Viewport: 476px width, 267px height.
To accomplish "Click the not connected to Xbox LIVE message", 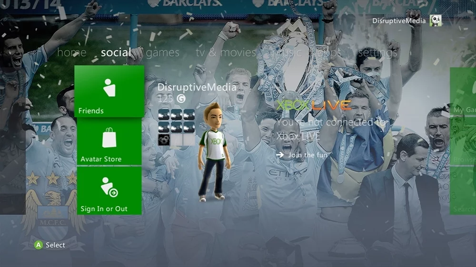I will pyautogui.click(x=331, y=129).
